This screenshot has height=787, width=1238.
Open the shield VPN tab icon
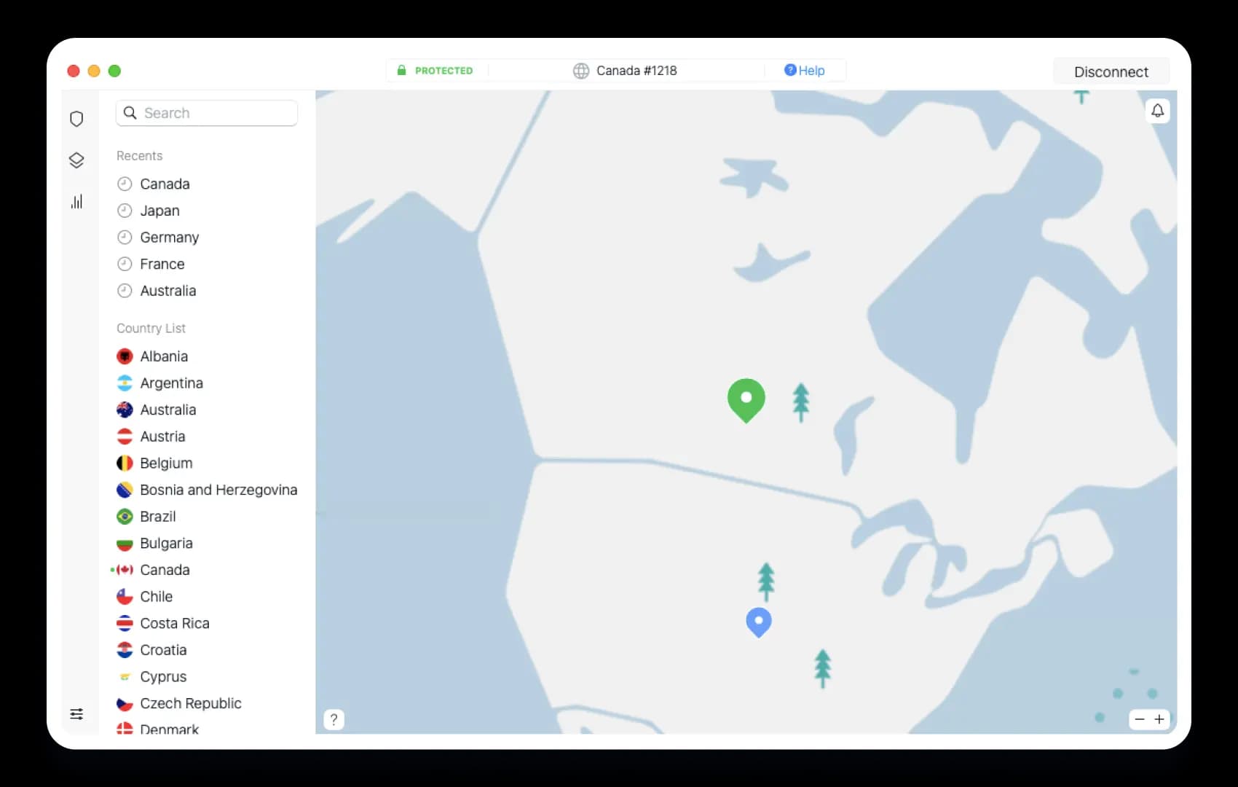[76, 119]
